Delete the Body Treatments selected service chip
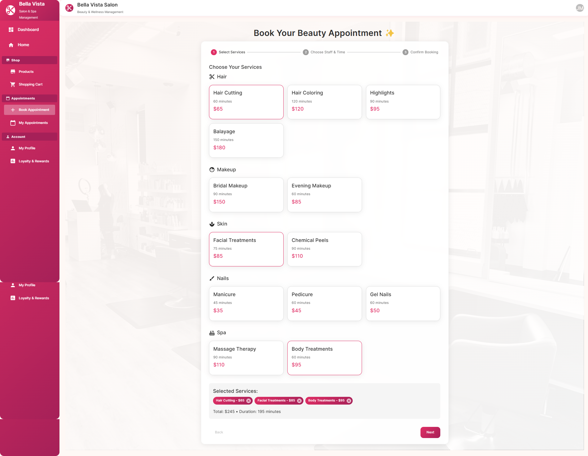588x456 pixels. 349,401
